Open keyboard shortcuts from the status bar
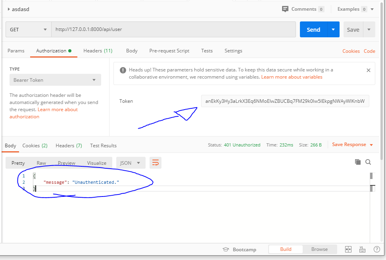 pos(362,249)
